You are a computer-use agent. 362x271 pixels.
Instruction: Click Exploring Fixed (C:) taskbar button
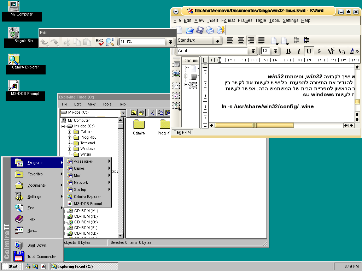84,266
